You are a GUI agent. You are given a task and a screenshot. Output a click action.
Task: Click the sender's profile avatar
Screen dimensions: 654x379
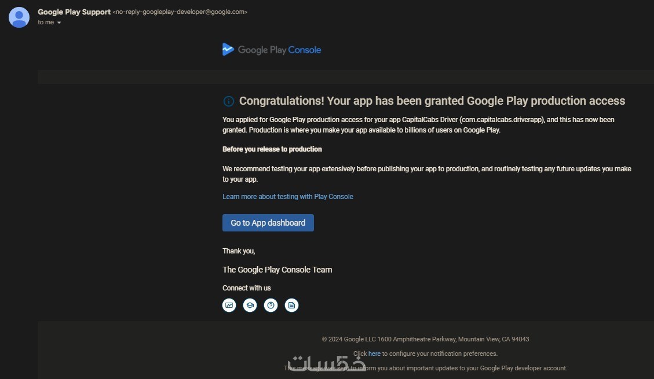[x=19, y=17]
